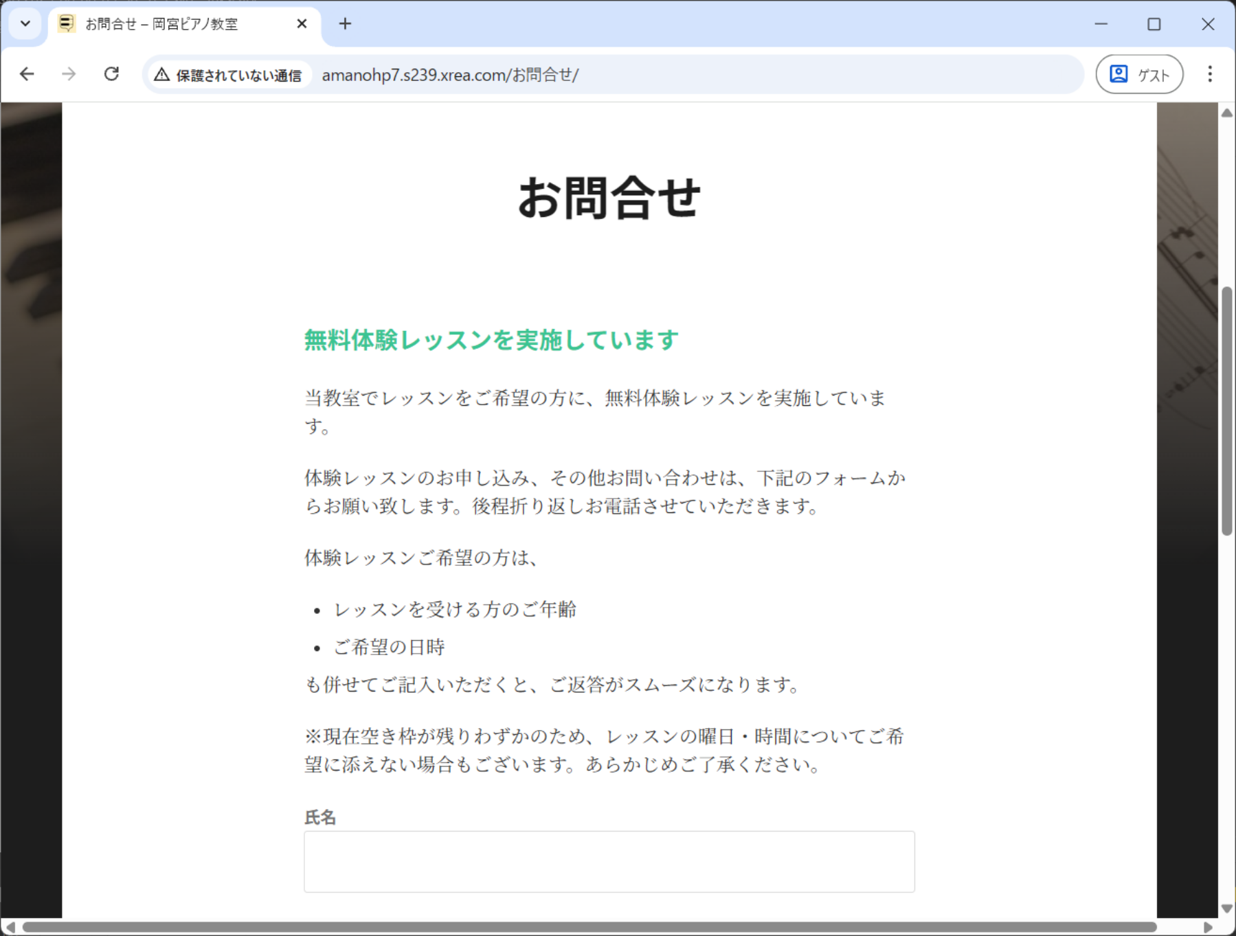Open the tab search chevron dropdown
The width and height of the screenshot is (1236, 936).
point(25,24)
